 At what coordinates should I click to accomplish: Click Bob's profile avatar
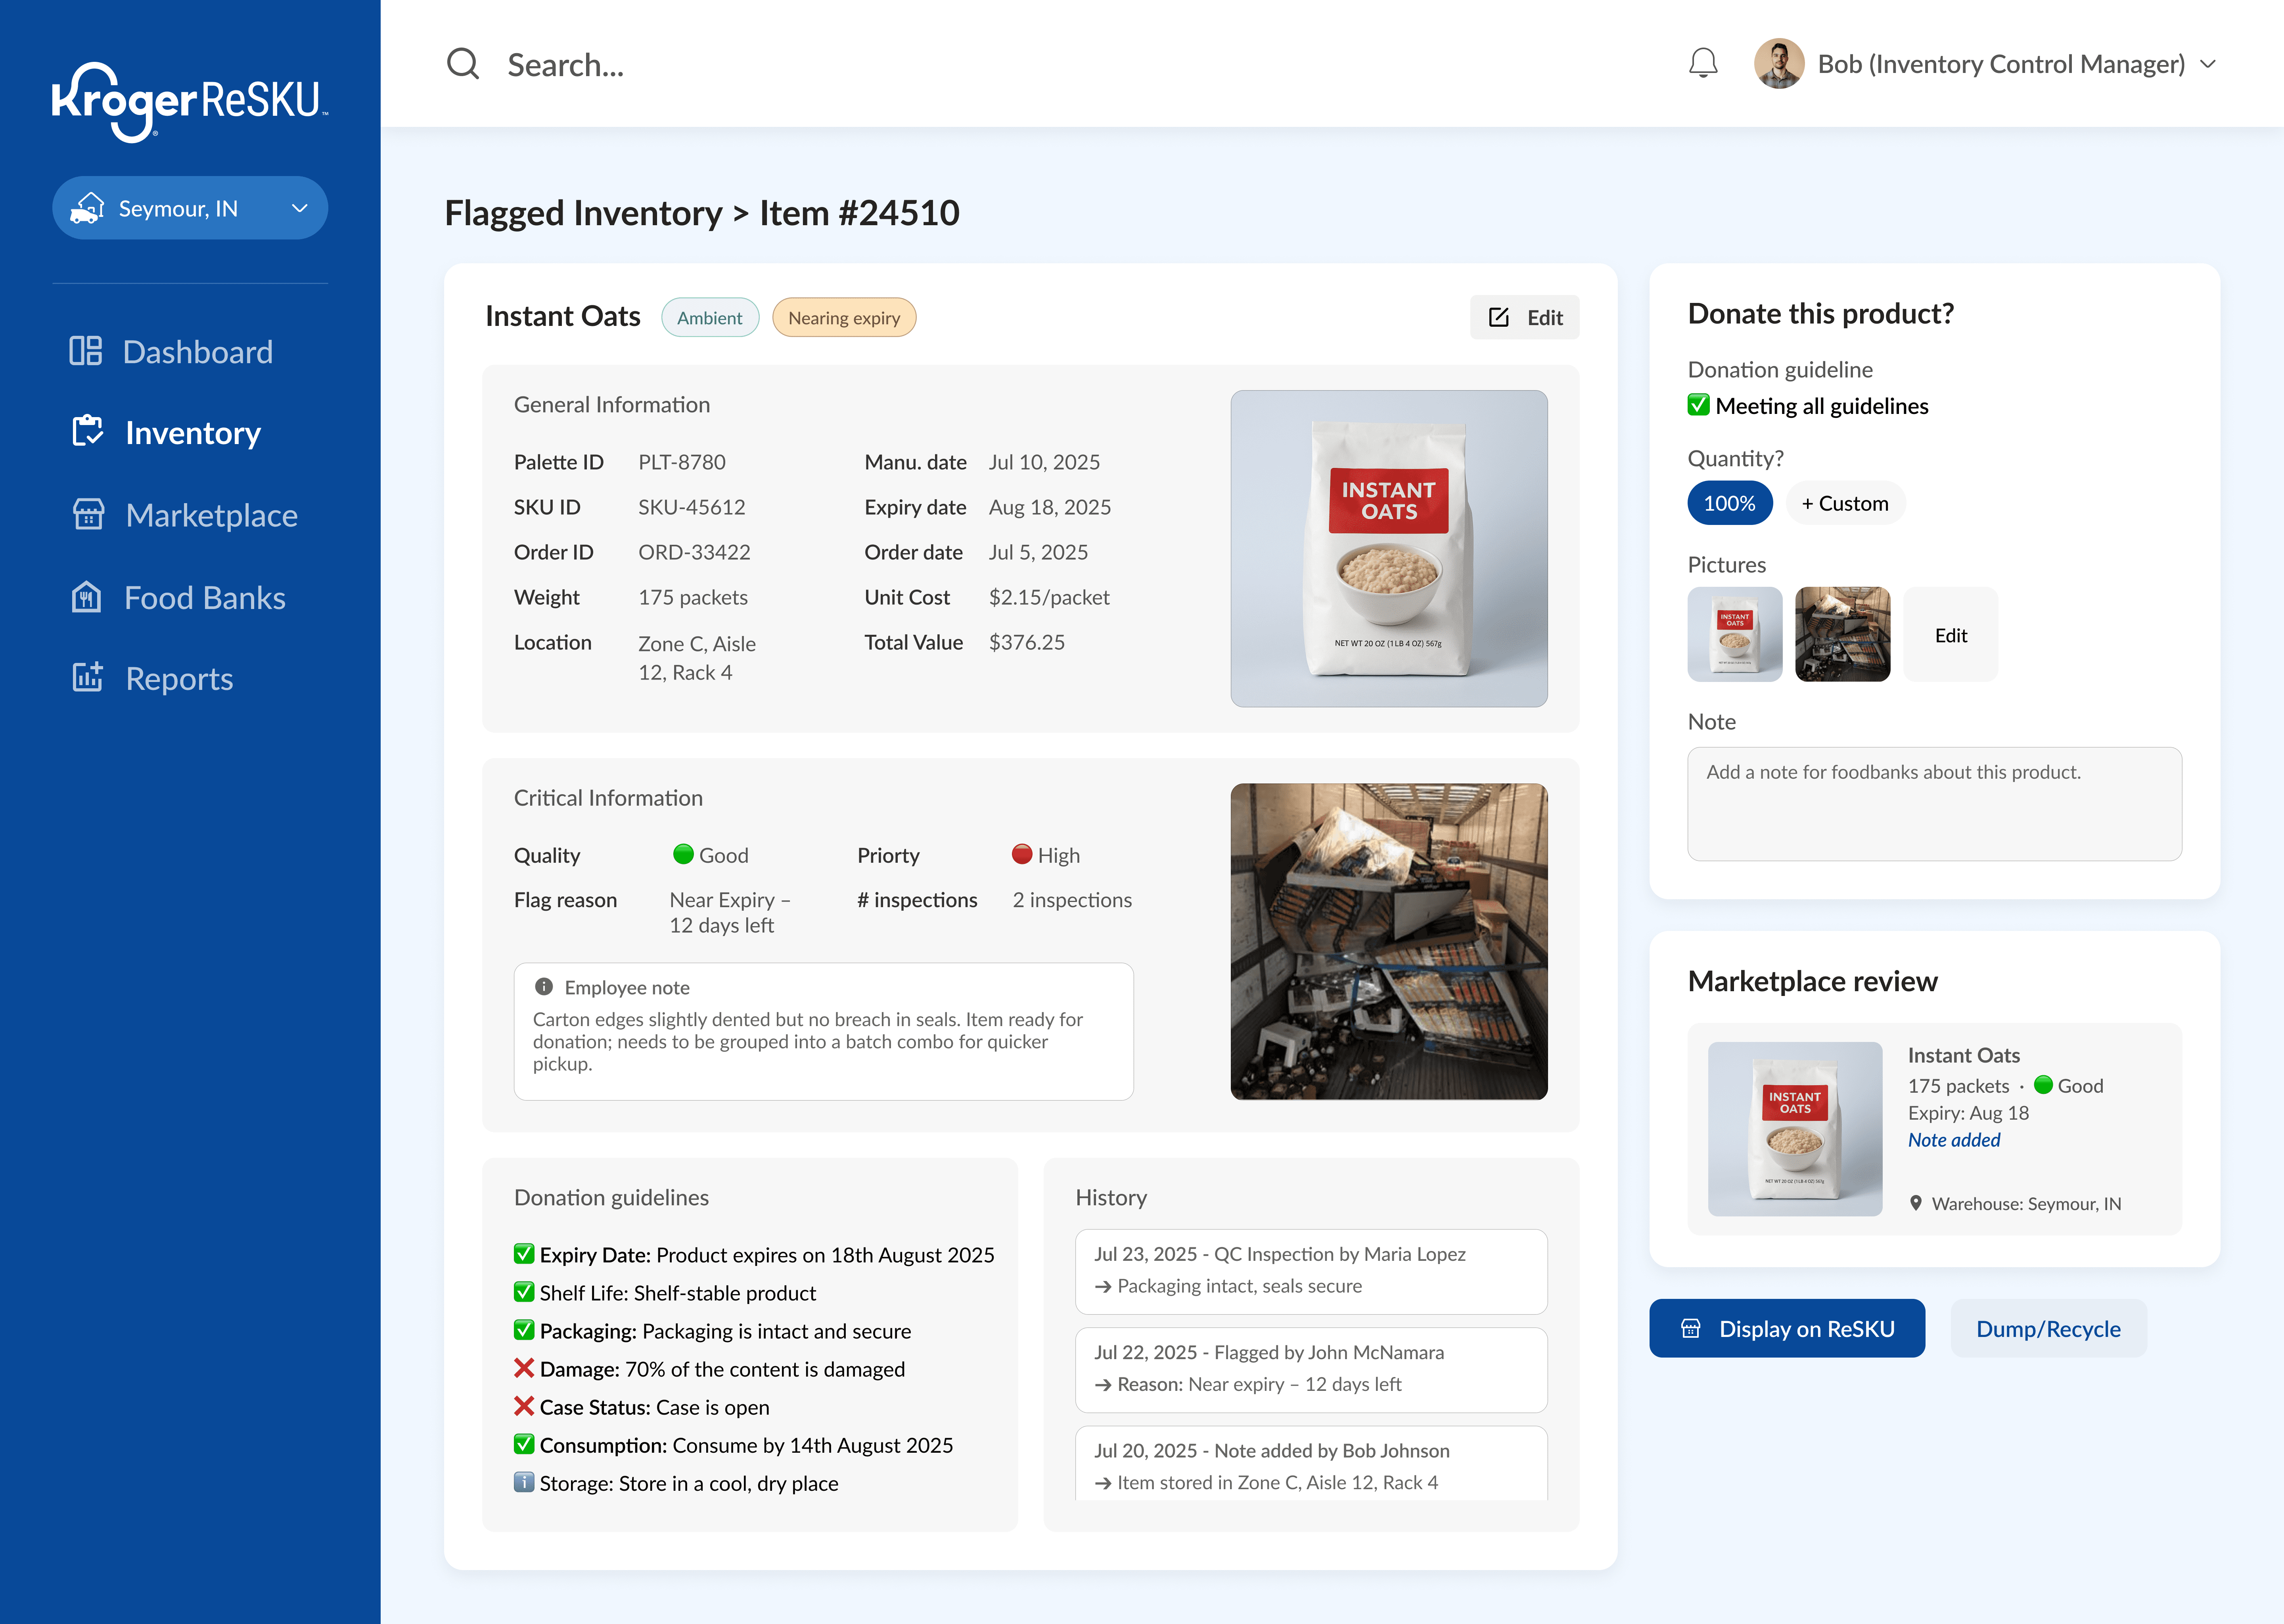1778,64
